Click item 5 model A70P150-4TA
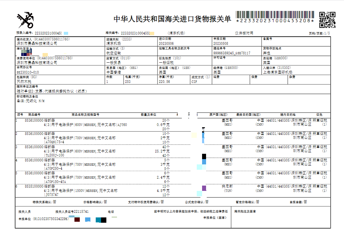The height and width of the screenshot is (232, 344). [x=55, y=182]
